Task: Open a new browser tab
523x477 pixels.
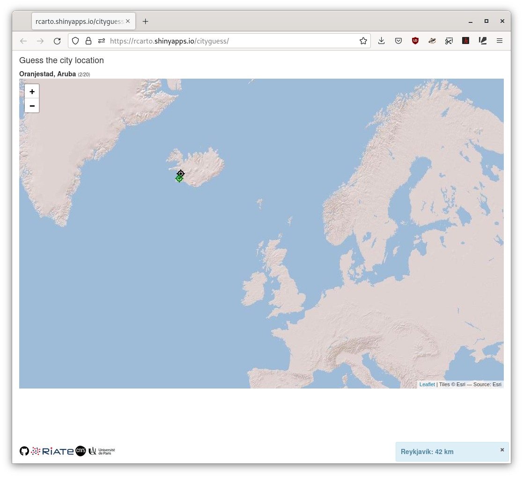Action: 145,22
